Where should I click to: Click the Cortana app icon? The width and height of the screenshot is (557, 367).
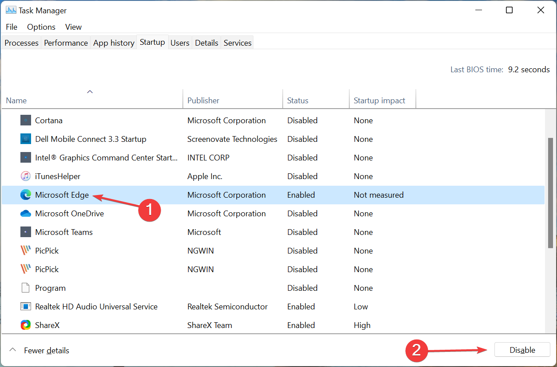(25, 120)
